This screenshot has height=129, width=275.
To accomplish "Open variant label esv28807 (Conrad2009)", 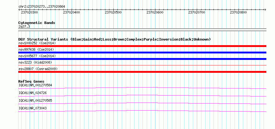I will click(x=38, y=69).
